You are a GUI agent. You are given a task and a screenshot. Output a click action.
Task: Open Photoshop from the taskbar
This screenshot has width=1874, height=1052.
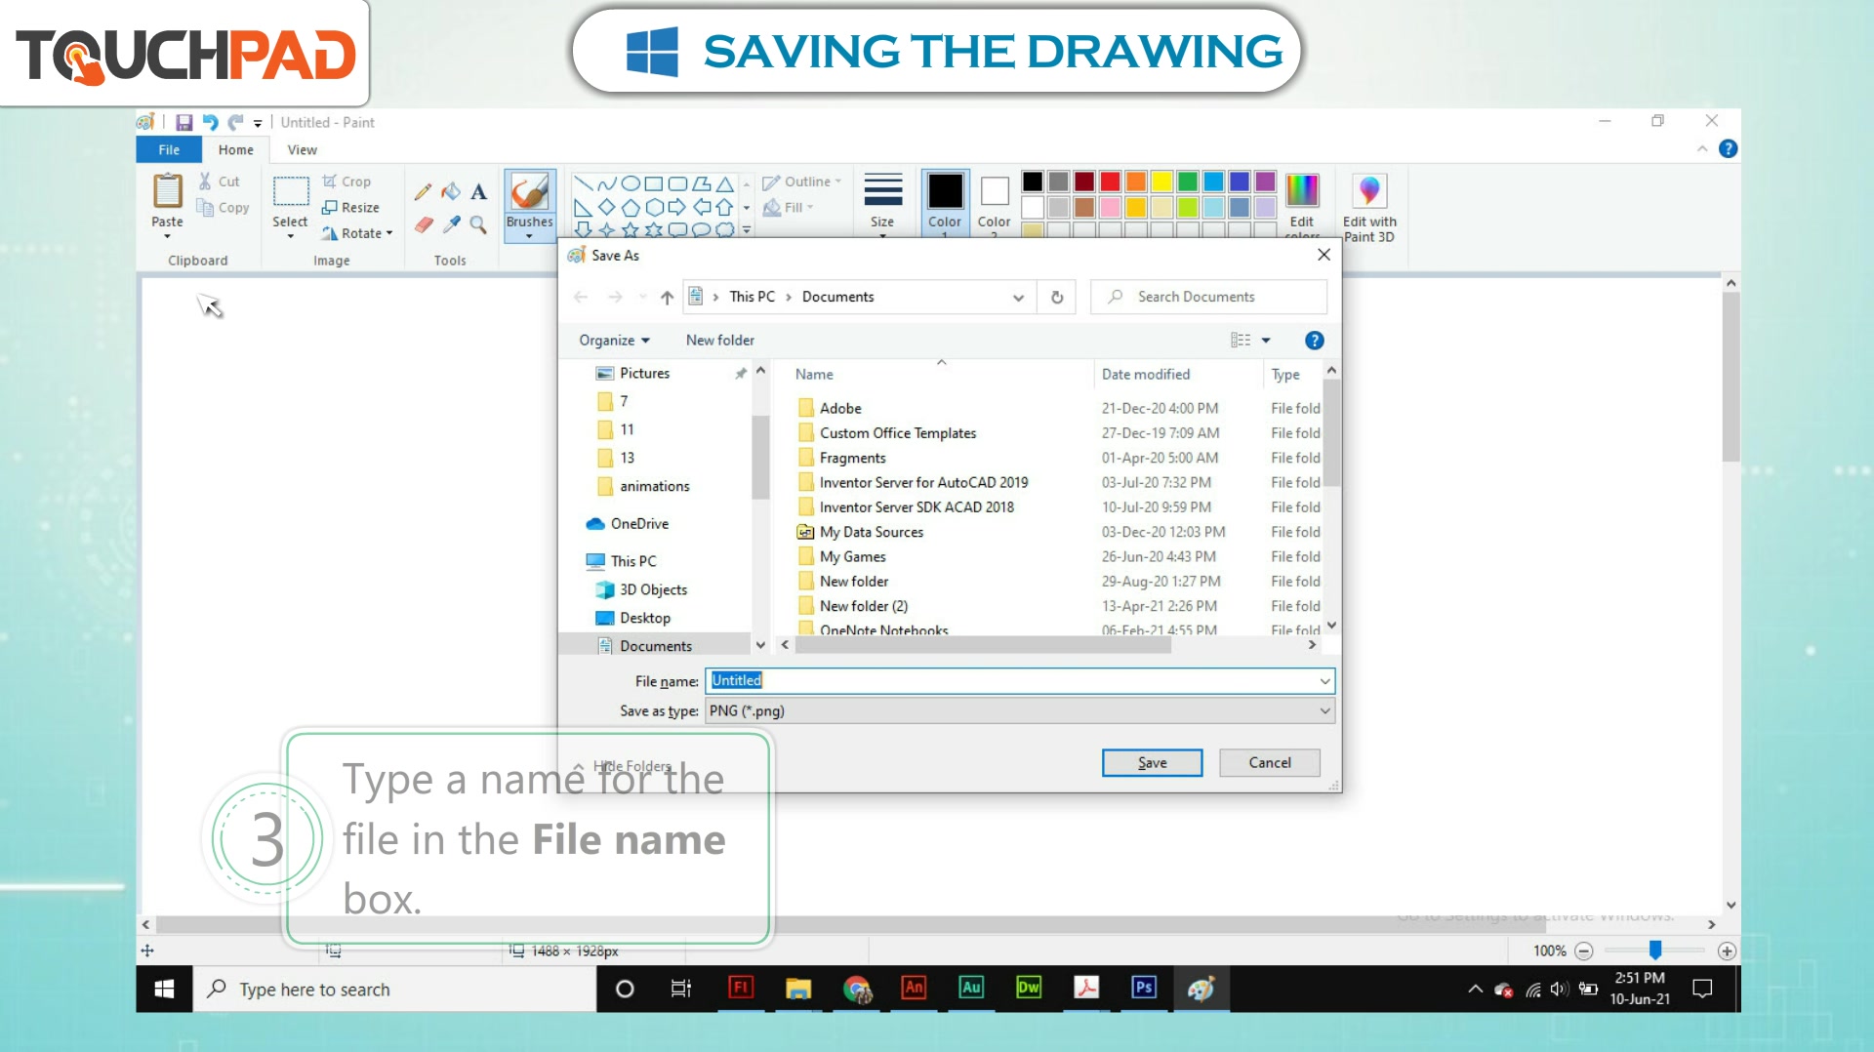[x=1143, y=989]
